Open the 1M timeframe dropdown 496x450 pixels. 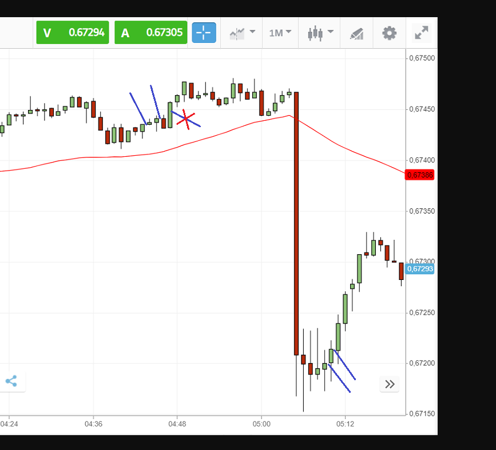[x=280, y=33]
